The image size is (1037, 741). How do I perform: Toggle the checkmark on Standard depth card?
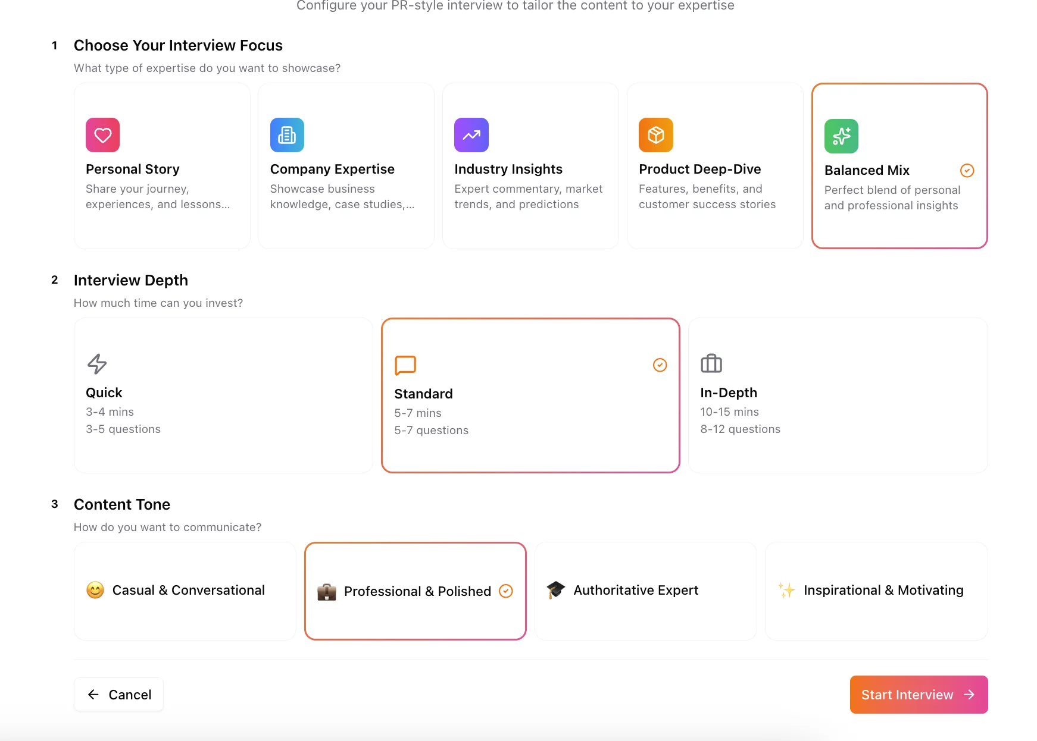[660, 365]
